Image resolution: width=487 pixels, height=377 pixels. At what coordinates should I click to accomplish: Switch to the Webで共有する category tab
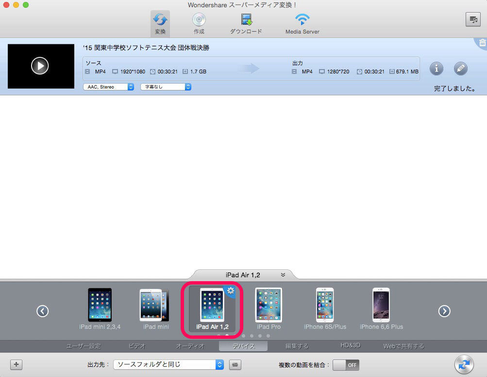point(403,346)
